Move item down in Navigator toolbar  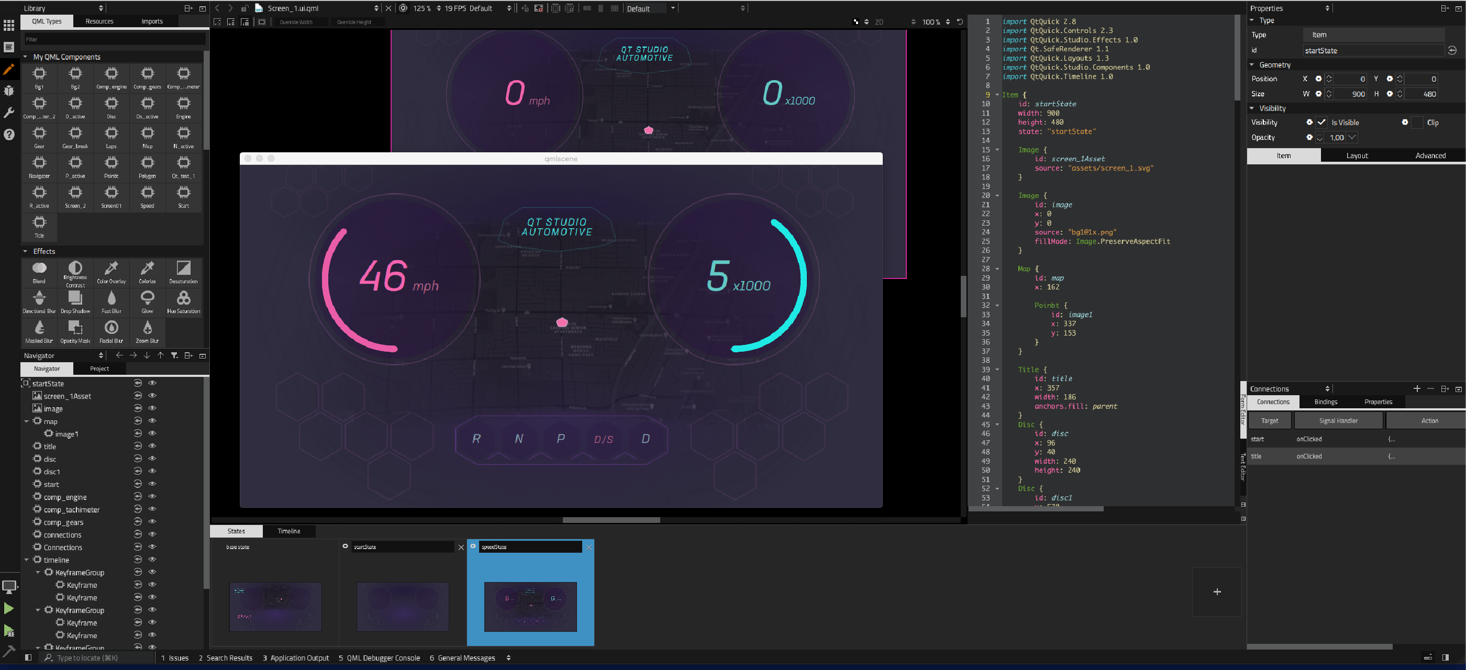point(147,355)
